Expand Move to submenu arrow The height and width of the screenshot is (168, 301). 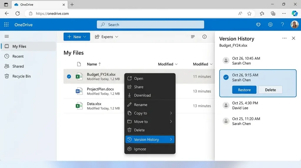coord(171,122)
